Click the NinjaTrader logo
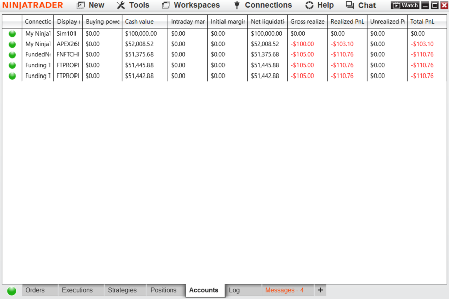449x299 pixels. (x=32, y=5)
